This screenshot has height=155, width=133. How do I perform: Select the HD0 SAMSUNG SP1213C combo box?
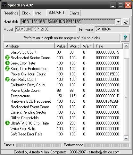tap(71, 22)
